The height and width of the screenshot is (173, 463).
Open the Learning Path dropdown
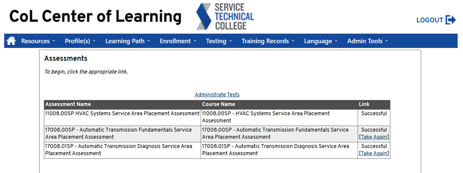128,41
